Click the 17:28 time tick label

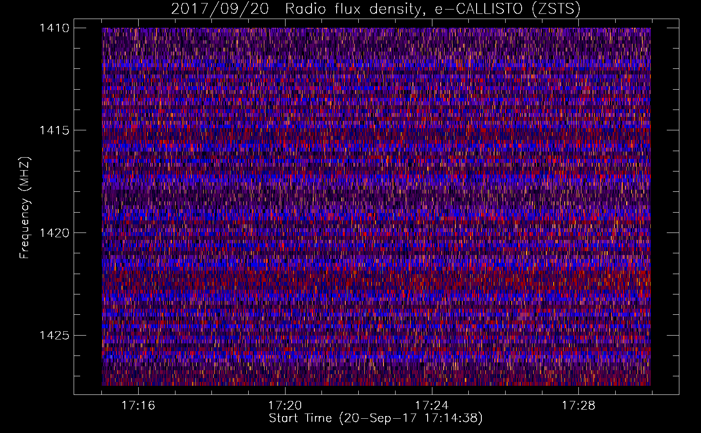(579, 405)
